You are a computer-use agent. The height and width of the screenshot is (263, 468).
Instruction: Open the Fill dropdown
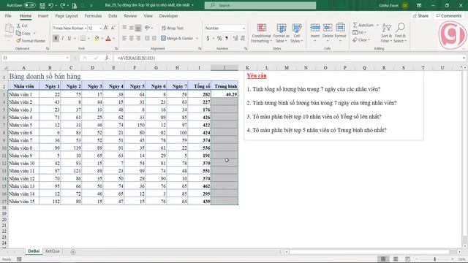359,32
